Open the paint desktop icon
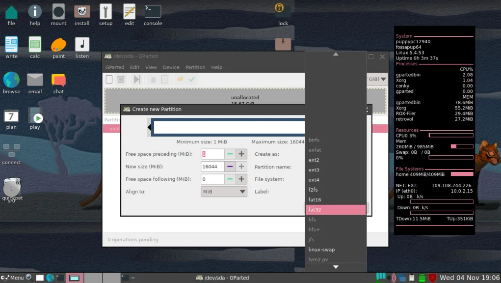This screenshot has height=283, width=501. click(58, 47)
